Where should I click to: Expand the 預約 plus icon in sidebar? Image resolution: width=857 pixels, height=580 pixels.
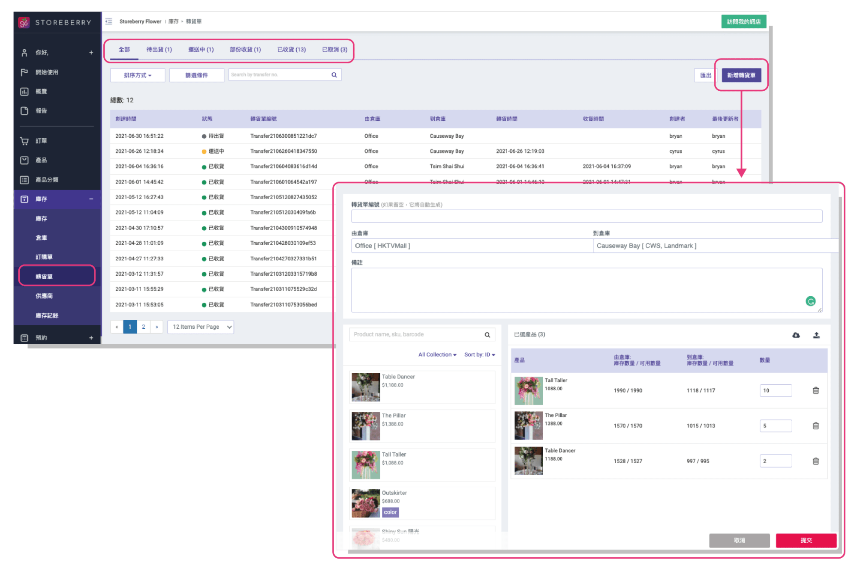pyautogui.click(x=91, y=338)
